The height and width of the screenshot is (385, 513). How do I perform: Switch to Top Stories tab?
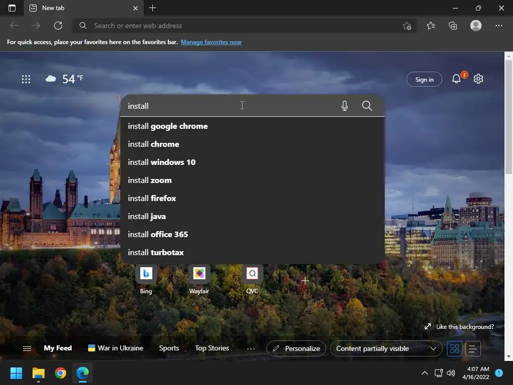[212, 348]
